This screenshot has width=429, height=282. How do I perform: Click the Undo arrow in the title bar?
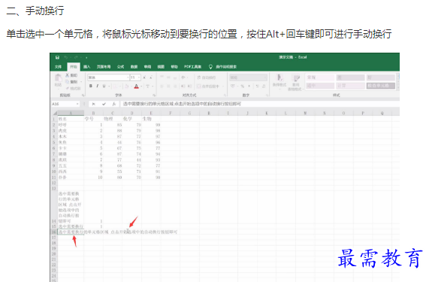[x=66, y=57]
